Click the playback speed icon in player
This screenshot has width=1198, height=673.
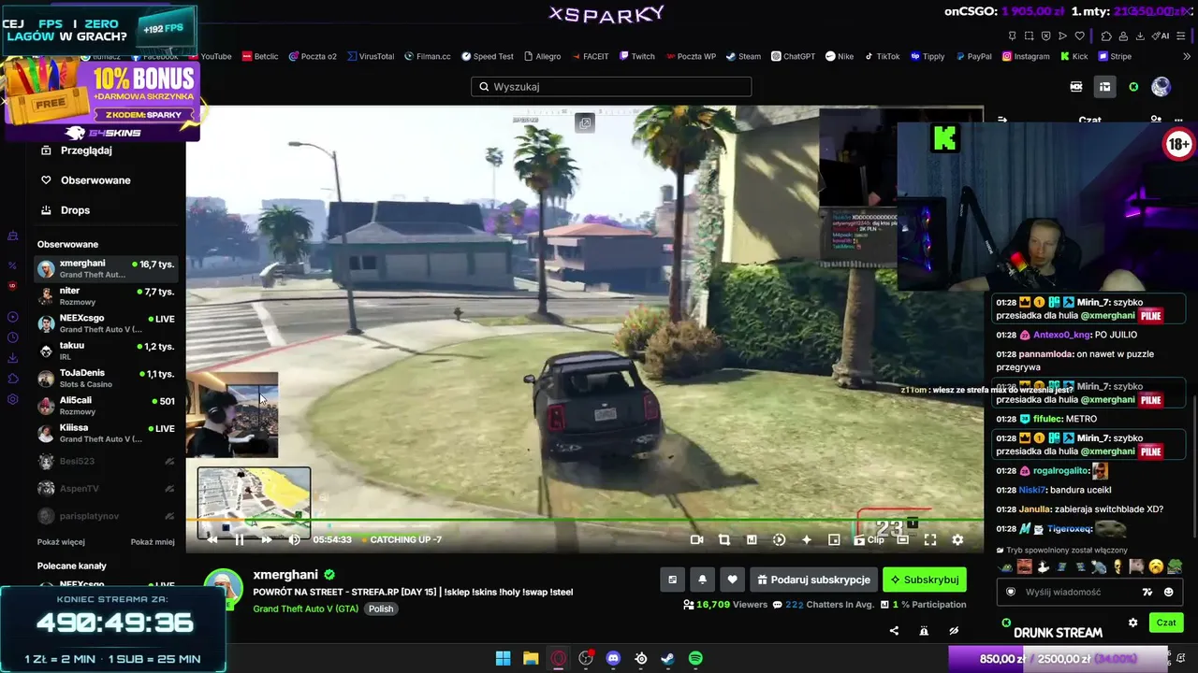779,539
